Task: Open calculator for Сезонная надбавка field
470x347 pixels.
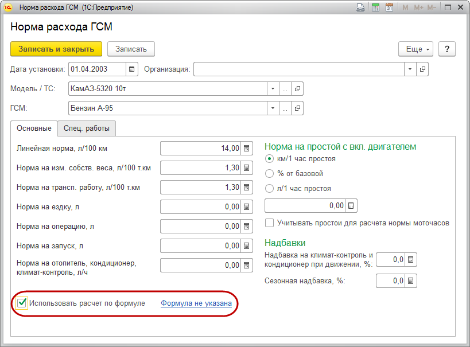Action: point(411,281)
